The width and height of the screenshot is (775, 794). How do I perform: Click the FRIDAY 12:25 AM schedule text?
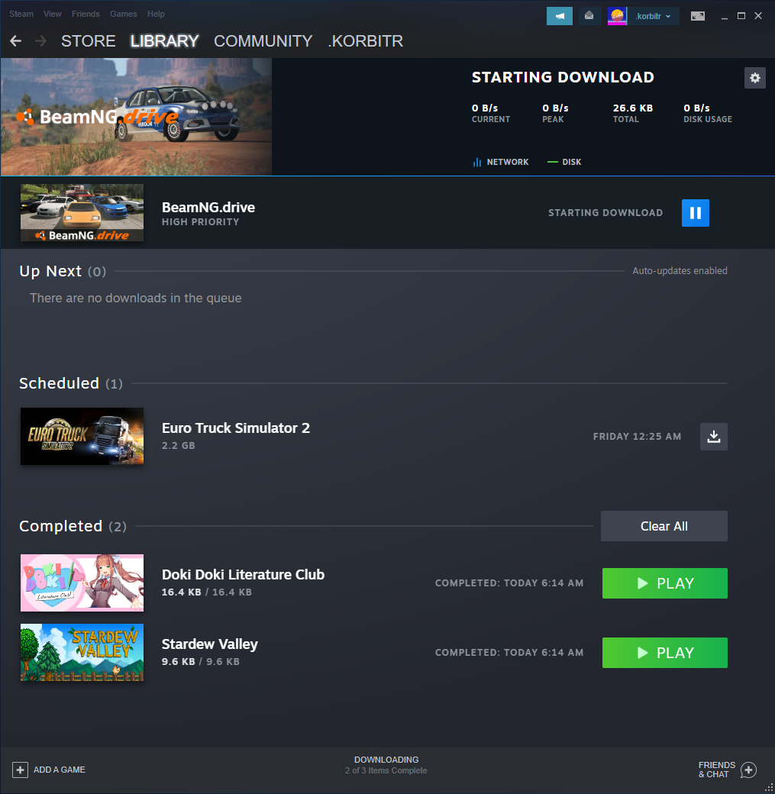pyautogui.click(x=638, y=437)
